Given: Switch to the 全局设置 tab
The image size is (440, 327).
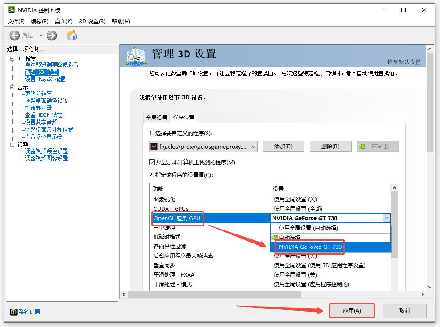Looking at the screenshot, I should coord(157,118).
